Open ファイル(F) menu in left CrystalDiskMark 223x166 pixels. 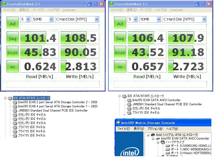click(9, 10)
